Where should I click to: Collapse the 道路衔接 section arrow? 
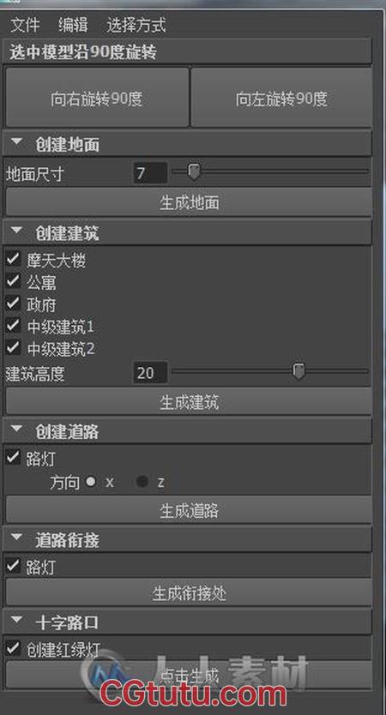coord(17,538)
